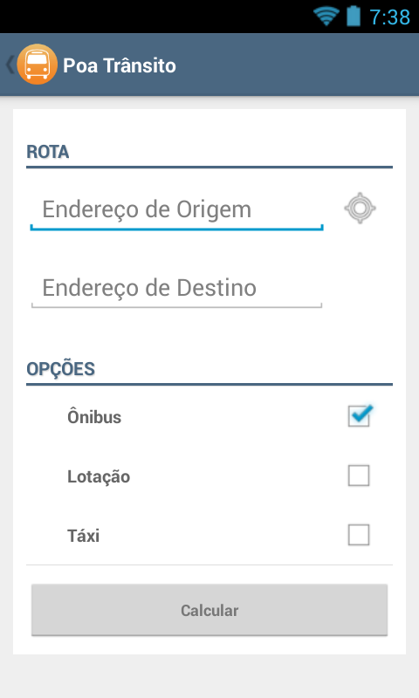Image resolution: width=419 pixels, height=698 pixels.
Task: Tap the white form card area below Destino
Action: (x=209, y=333)
